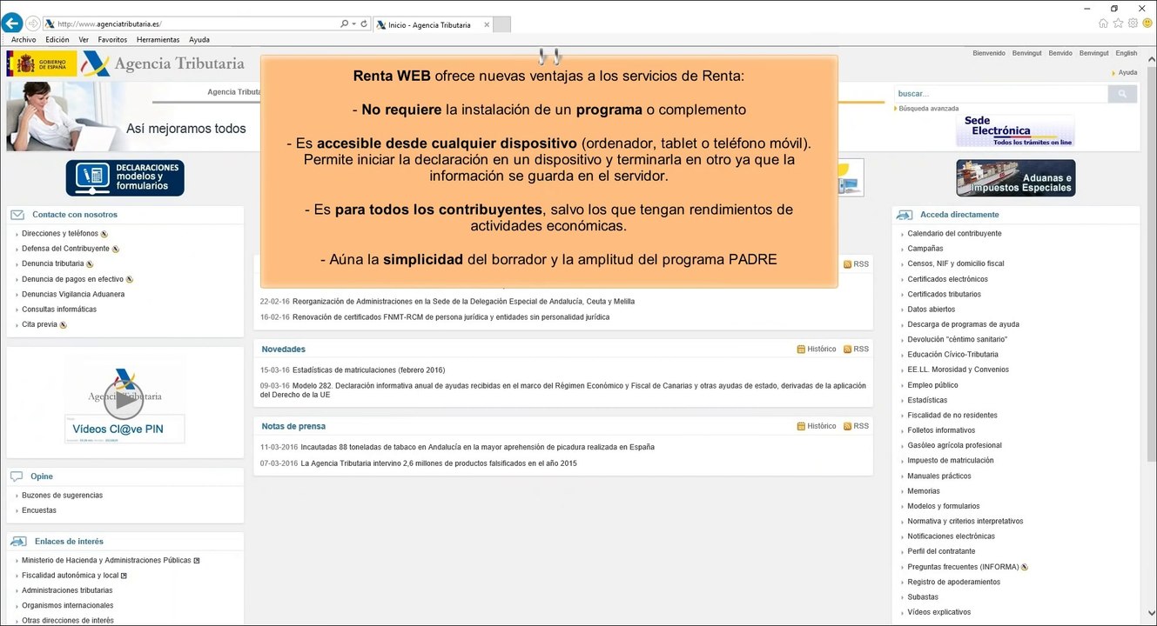1157x626 pixels.
Task: Open the browser Home icon
Action: 1104,23
